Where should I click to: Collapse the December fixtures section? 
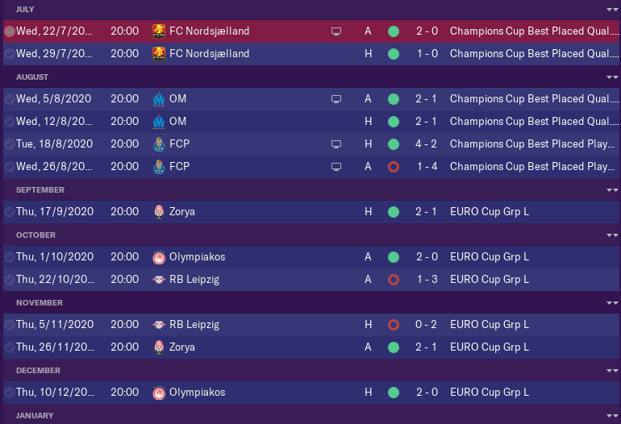click(x=611, y=370)
